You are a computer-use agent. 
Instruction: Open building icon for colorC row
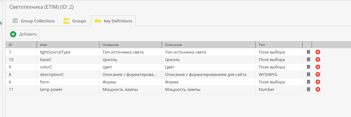pos(308,67)
